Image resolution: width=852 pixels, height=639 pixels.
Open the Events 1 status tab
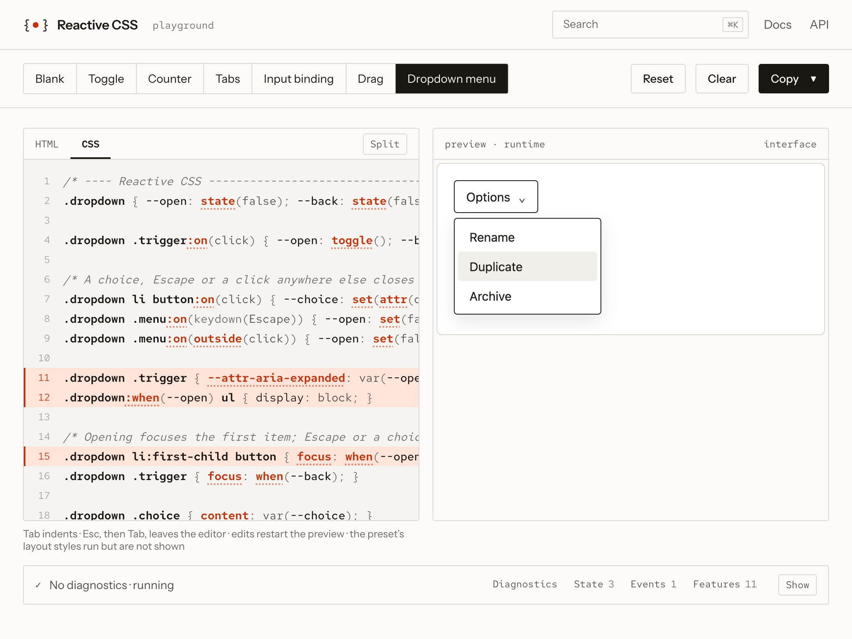[653, 585]
